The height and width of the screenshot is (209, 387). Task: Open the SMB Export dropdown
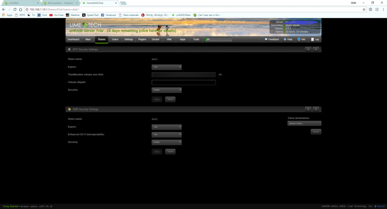(166, 127)
